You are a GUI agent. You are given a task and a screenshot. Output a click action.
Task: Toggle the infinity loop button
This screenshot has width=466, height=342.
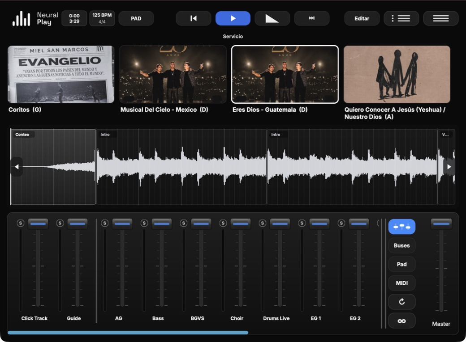401,321
